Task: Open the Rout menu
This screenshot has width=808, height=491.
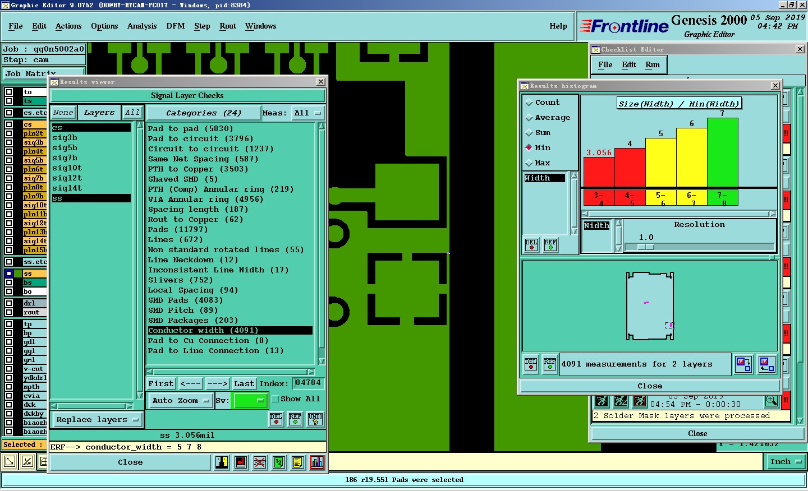Action: [228, 26]
